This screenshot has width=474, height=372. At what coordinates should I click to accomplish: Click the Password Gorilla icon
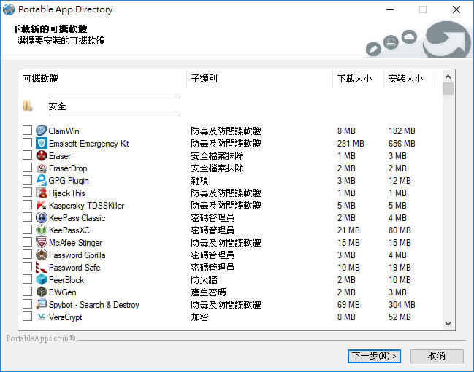tap(42, 255)
